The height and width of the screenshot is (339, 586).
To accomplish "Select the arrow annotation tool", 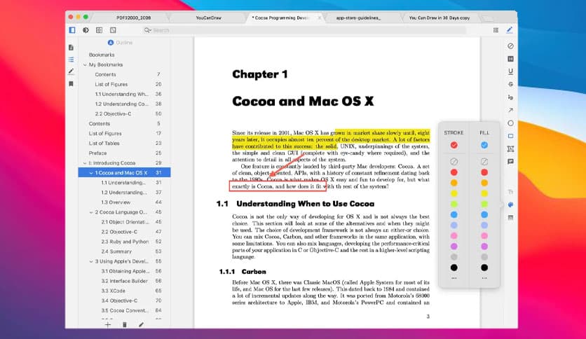I will [x=510, y=110].
